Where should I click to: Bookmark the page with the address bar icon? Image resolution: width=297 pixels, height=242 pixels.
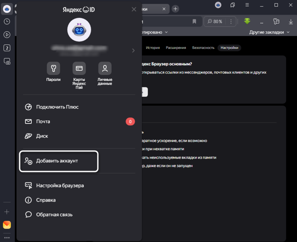tap(194, 21)
